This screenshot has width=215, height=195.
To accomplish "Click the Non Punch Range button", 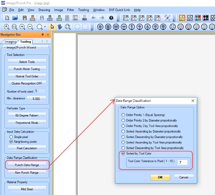I will pos(27,172).
